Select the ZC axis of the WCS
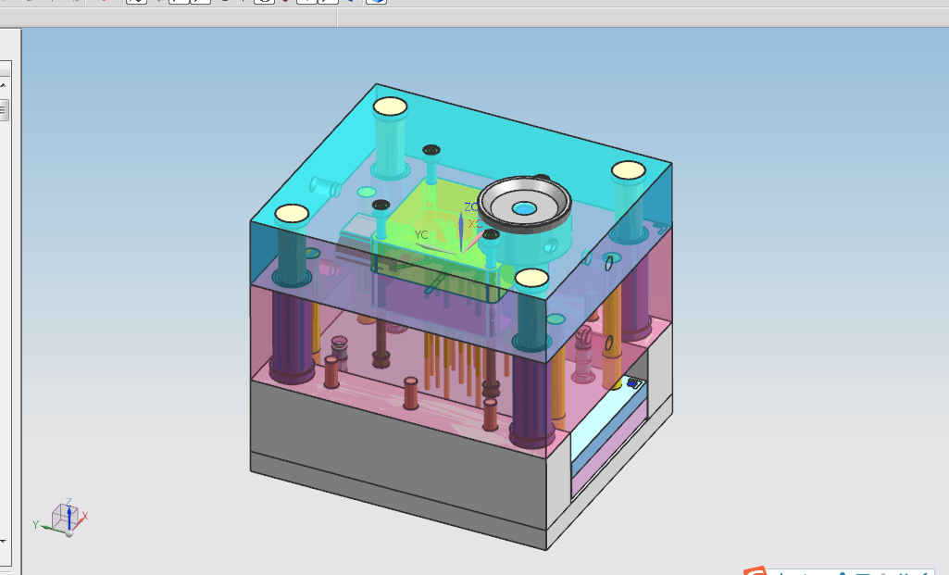This screenshot has width=949, height=575. [x=461, y=231]
